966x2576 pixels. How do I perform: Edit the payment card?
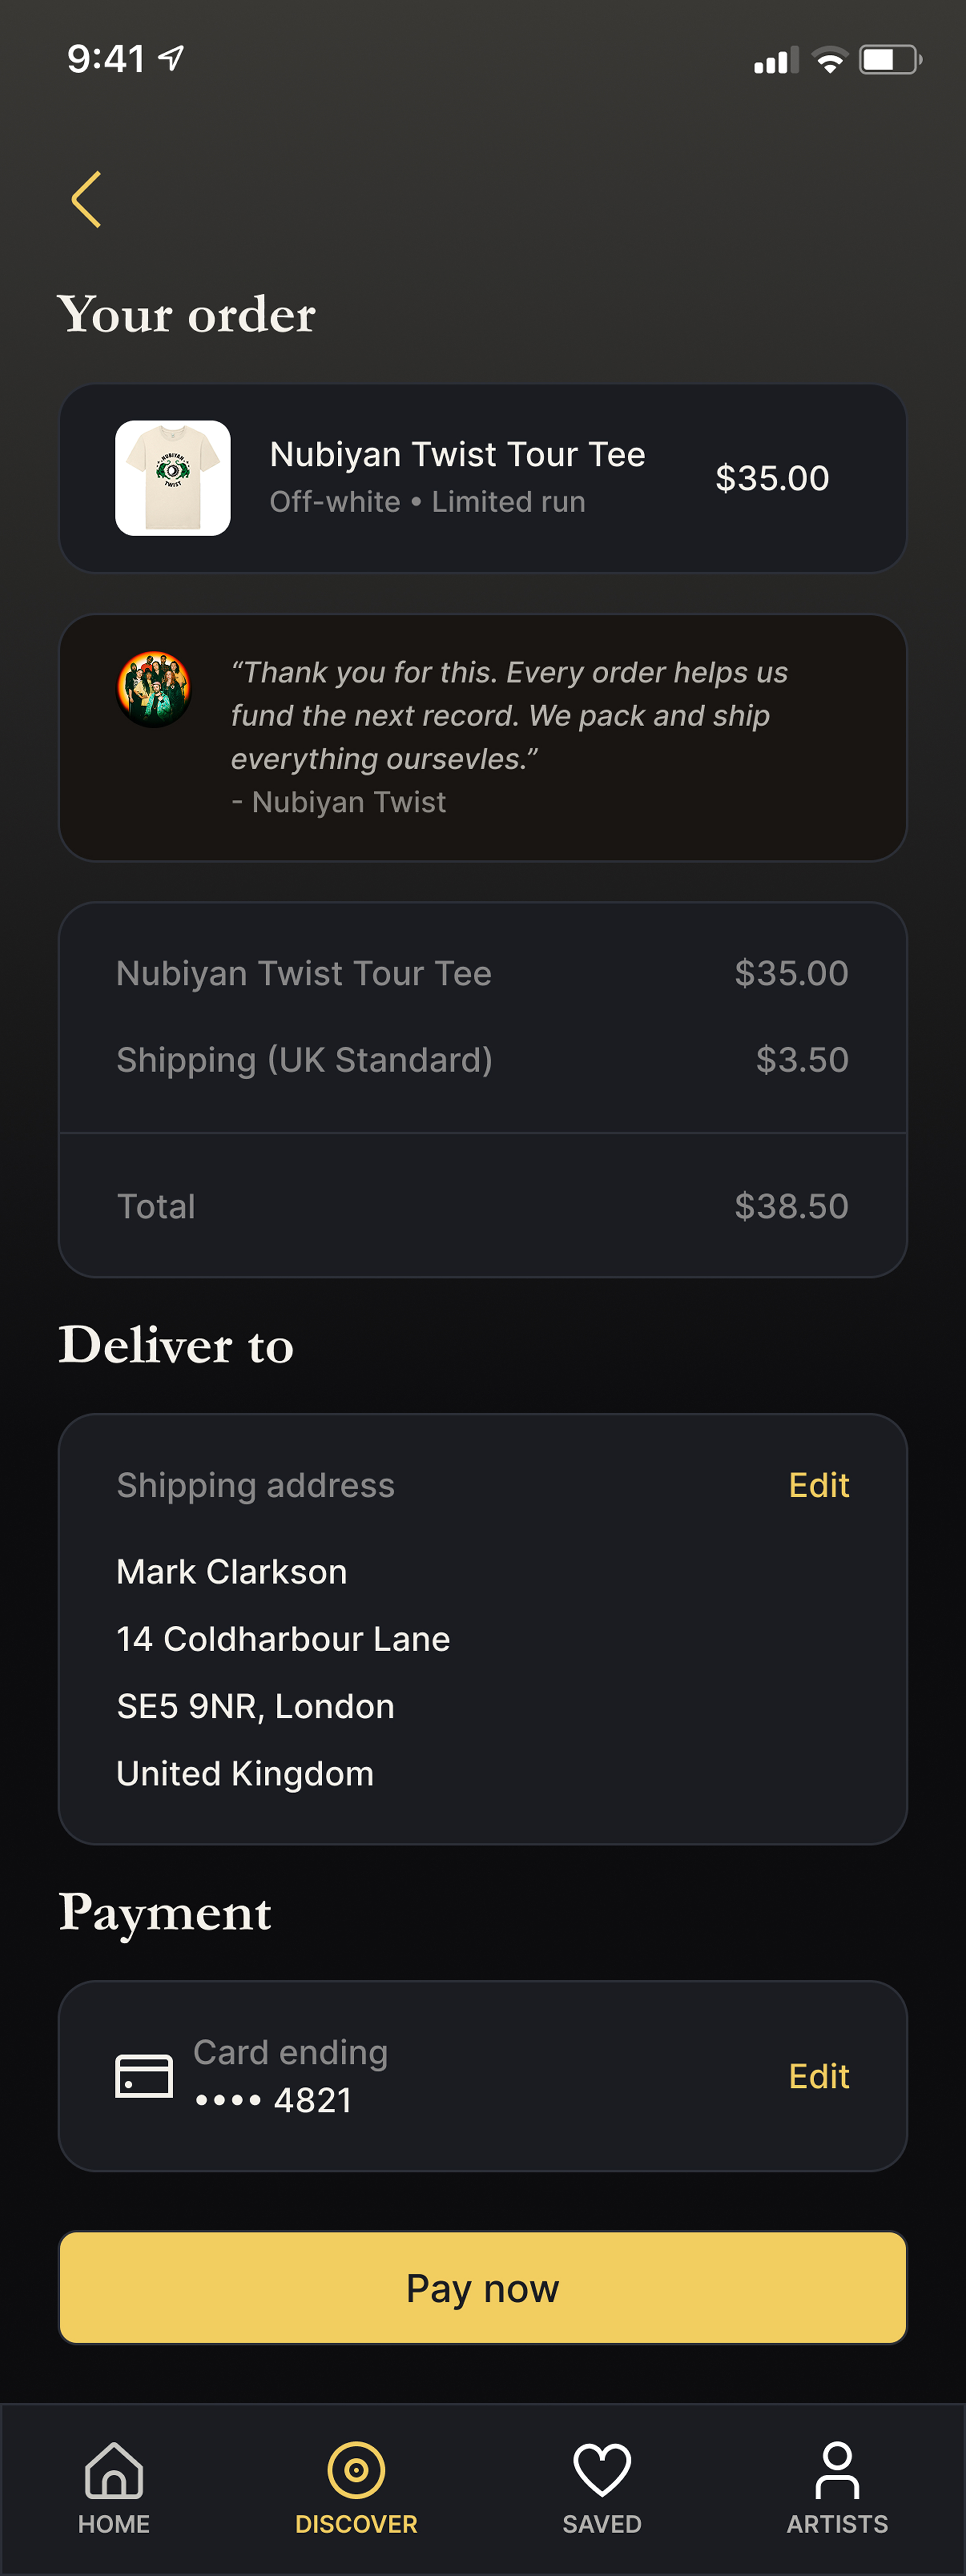point(818,2076)
